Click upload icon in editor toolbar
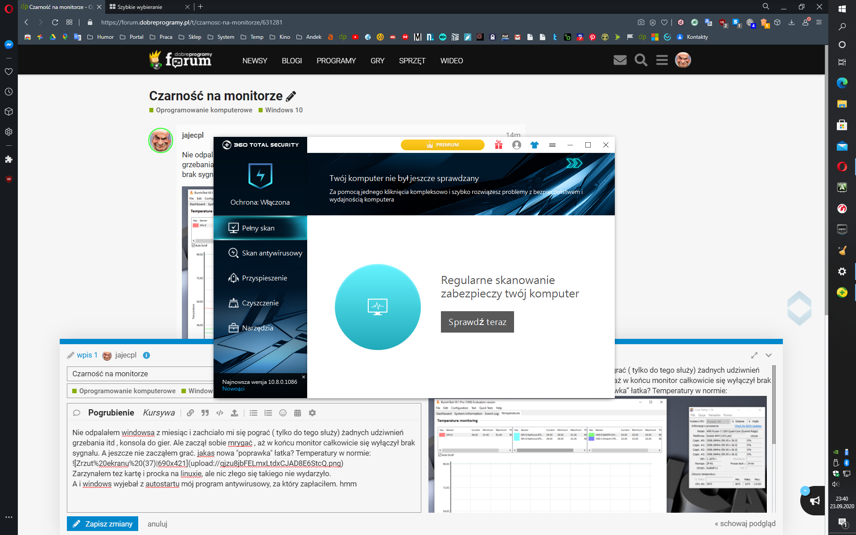 [235, 413]
